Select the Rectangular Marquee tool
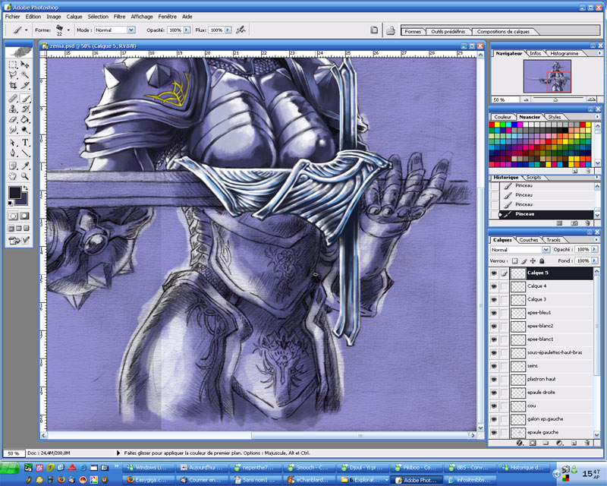The image size is (607, 486). (x=13, y=65)
